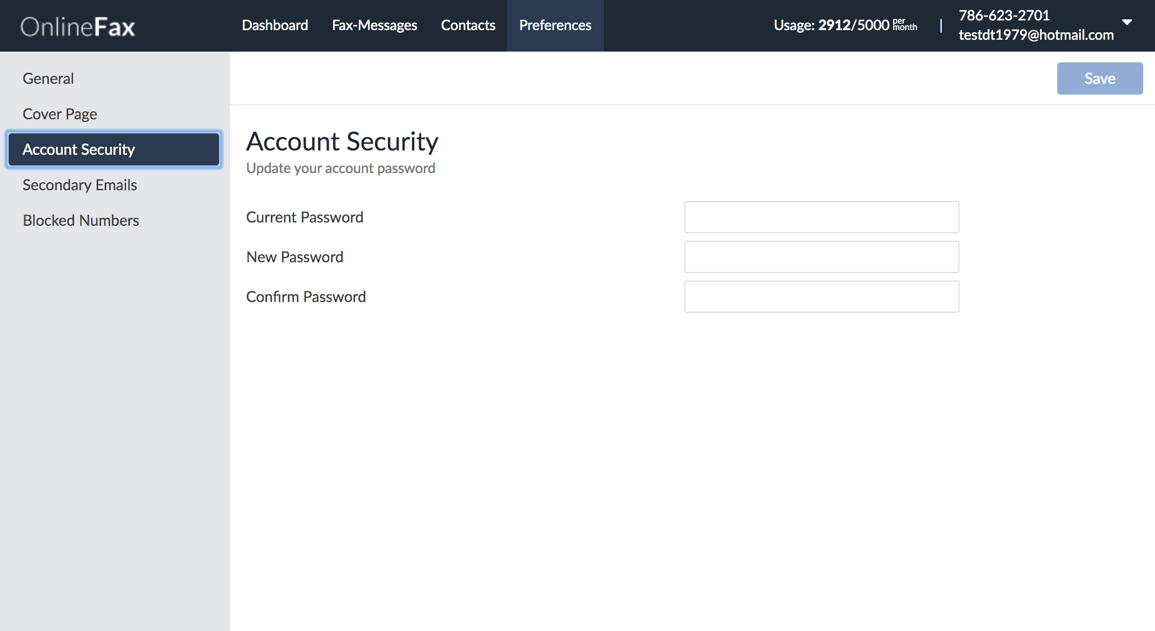Click the Usage counter in the header
Viewport: 1155px width, 631px height.
click(844, 25)
